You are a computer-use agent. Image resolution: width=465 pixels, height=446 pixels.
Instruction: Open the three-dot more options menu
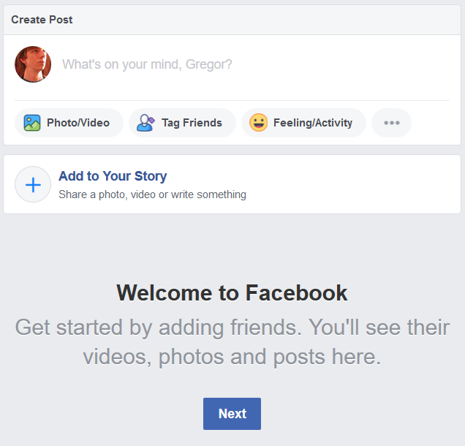pos(391,123)
